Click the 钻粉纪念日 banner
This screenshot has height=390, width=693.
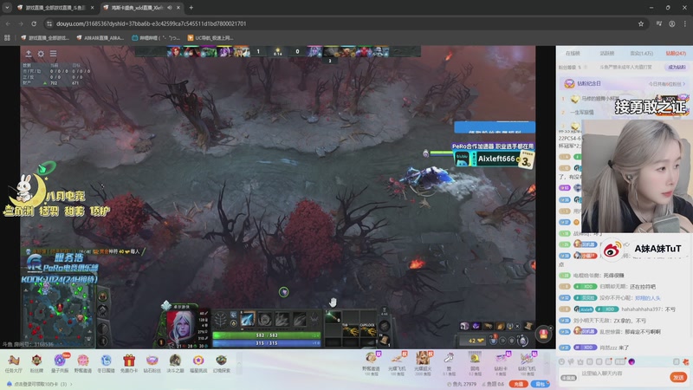624,83
